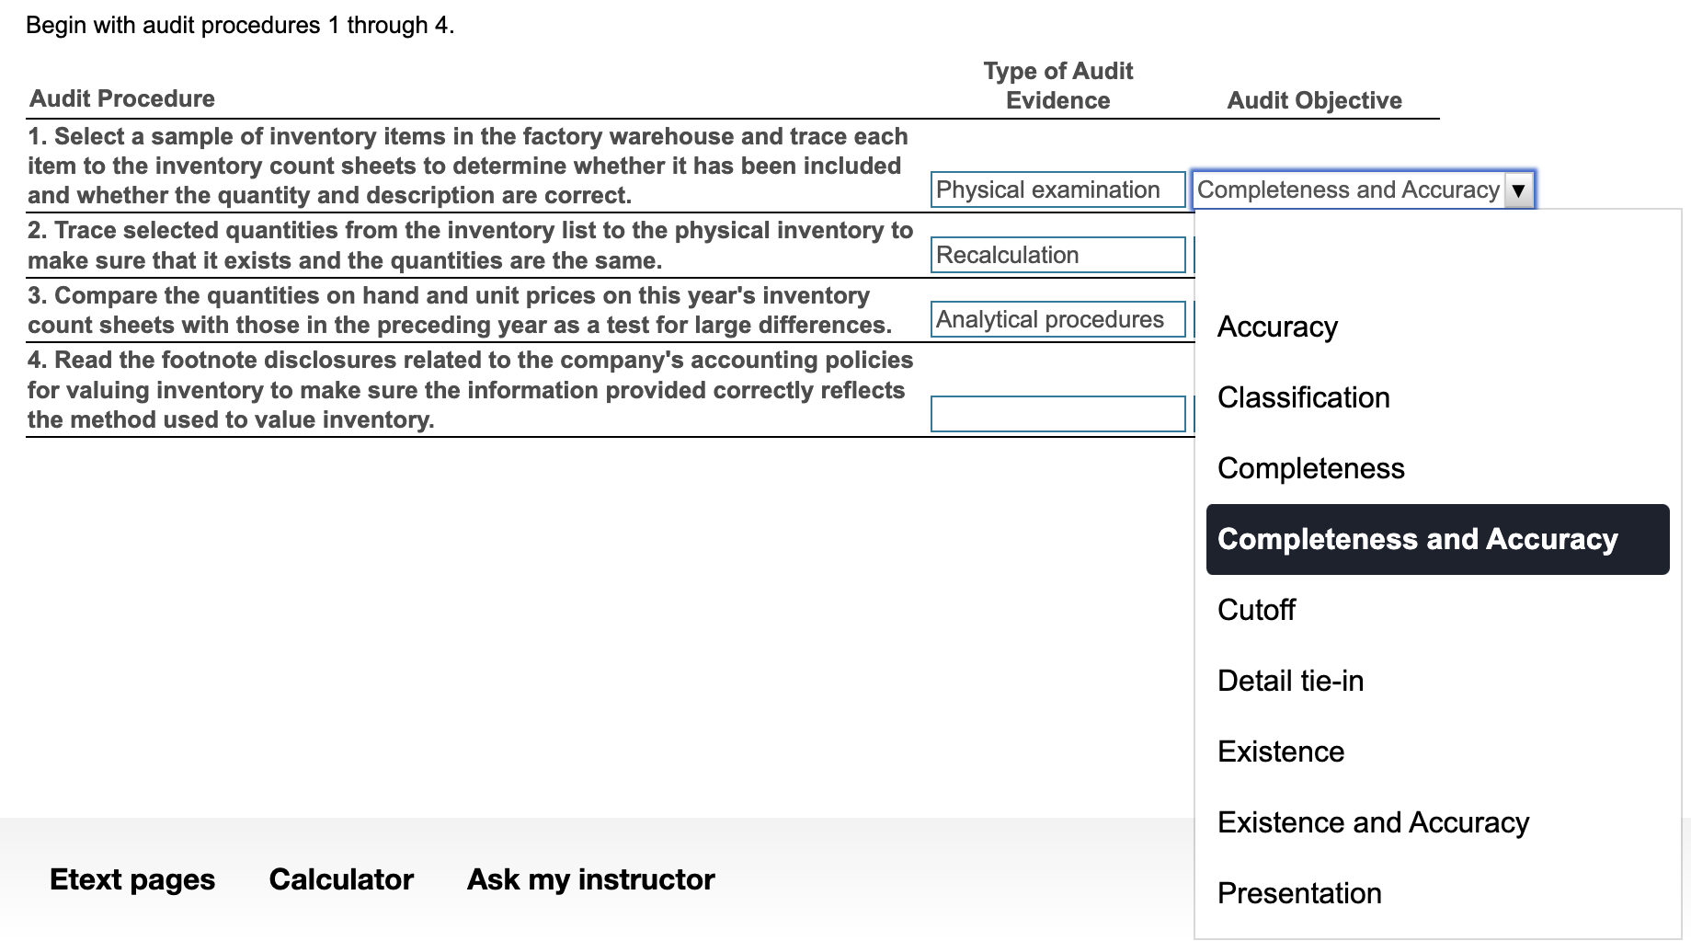Click the dropdown arrow for procedure 1's objective
The image size is (1691, 941).
pos(1515,189)
